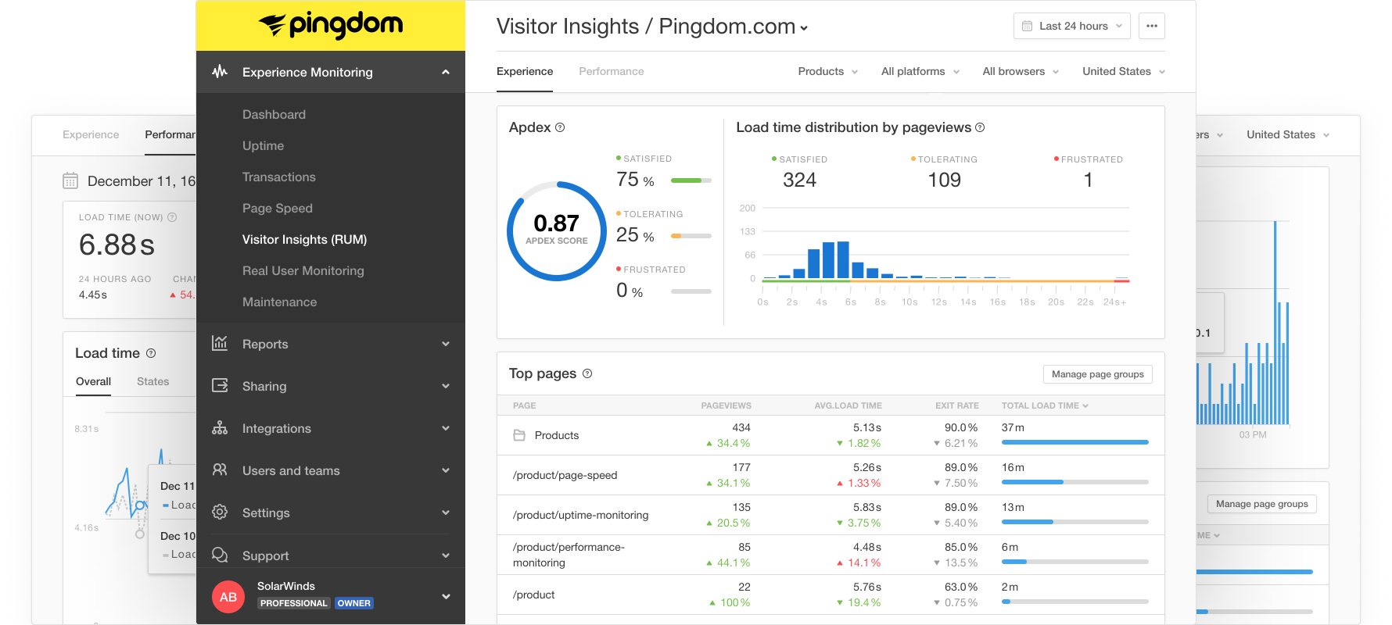Viewport: 1392px width, 625px height.
Task: Open the /product/page-speed page row
Action: [565, 475]
